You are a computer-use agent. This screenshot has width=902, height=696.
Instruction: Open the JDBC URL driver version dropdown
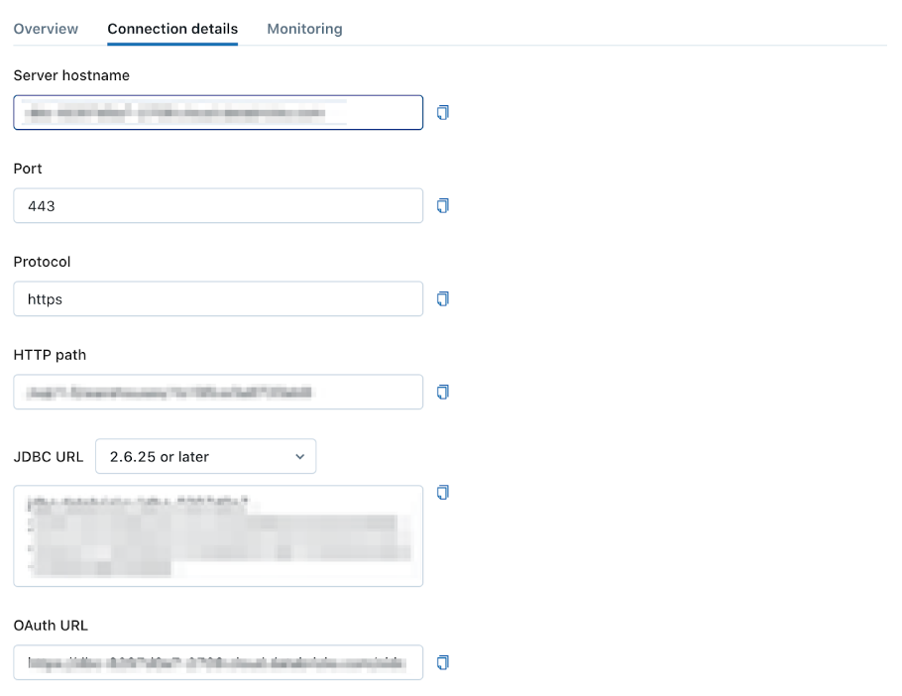click(205, 456)
